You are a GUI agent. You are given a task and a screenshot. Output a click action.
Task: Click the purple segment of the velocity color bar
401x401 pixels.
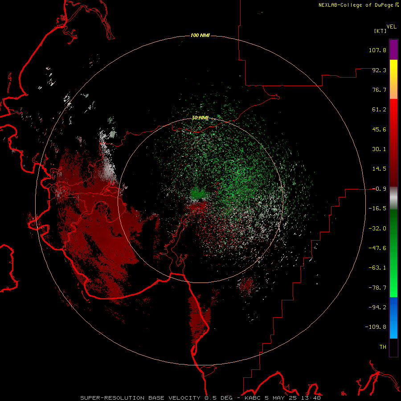click(x=393, y=49)
